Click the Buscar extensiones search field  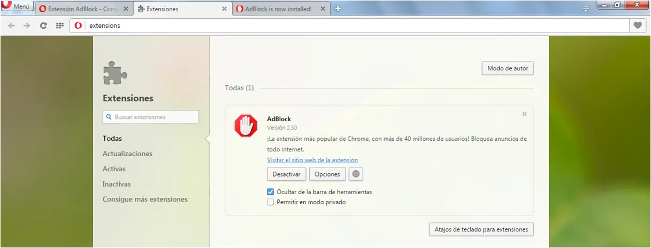(151, 117)
